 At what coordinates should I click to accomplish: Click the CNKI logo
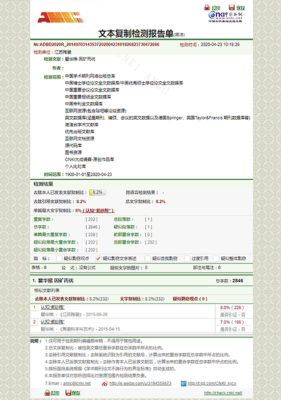225,17
